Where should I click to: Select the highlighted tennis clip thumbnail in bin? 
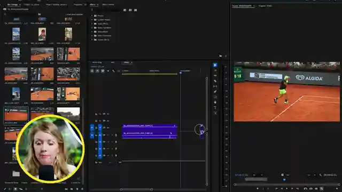pyautogui.click(x=16, y=114)
